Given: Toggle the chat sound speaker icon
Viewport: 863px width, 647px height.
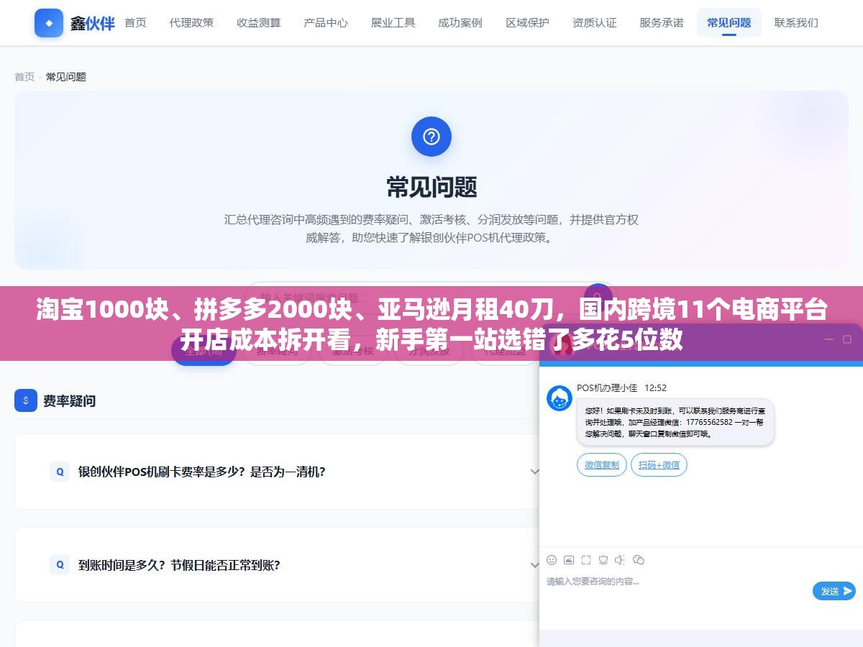Looking at the screenshot, I should (621, 560).
